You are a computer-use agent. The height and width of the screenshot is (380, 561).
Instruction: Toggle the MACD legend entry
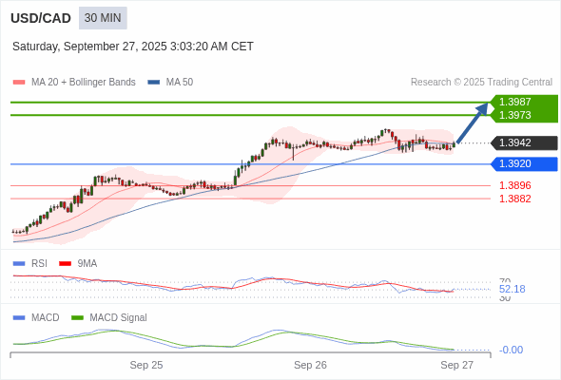(36, 317)
